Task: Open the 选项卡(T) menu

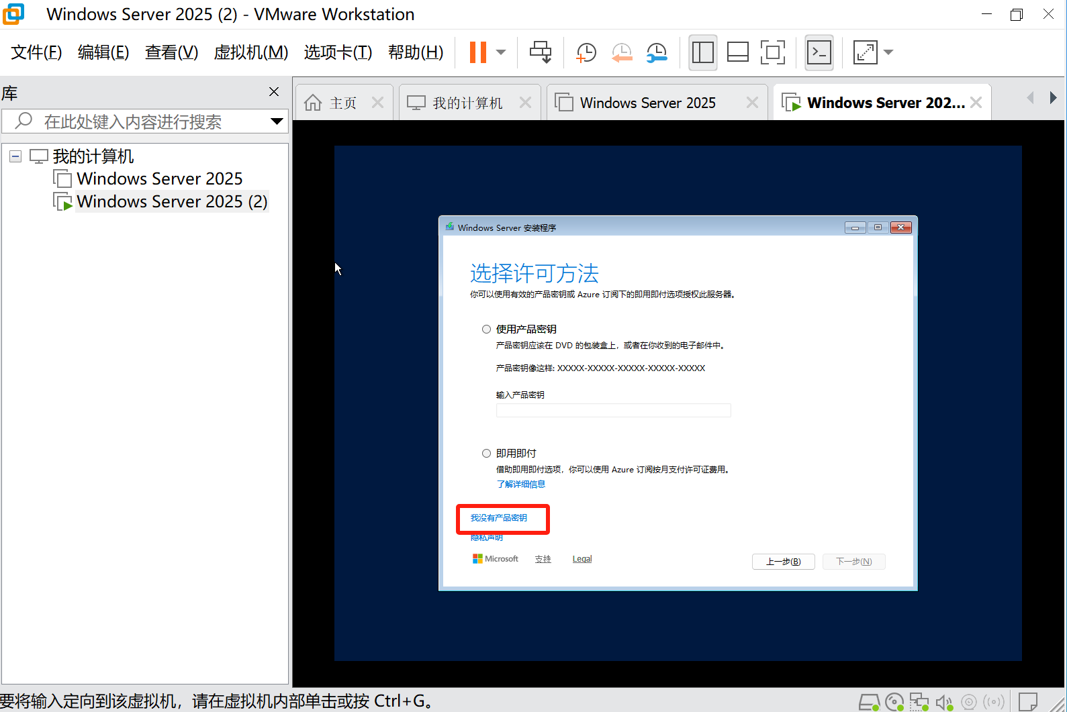Action: [x=338, y=52]
